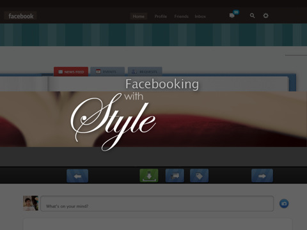Click the "What's on your mind?" field
The height and width of the screenshot is (230, 307).
click(x=157, y=204)
